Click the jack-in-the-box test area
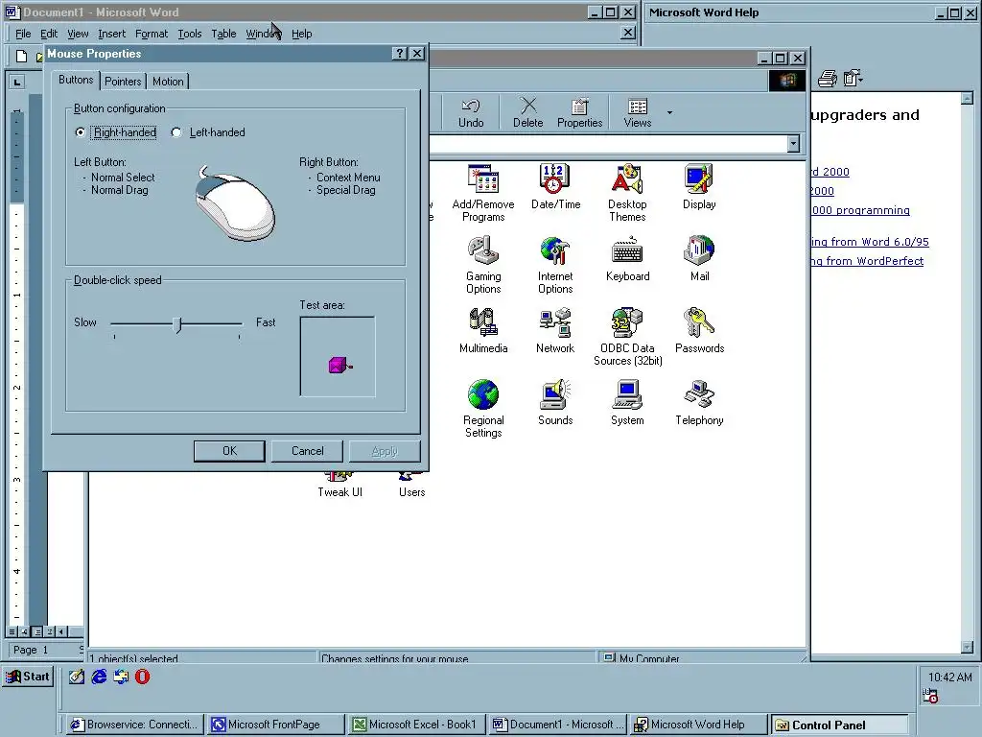The width and height of the screenshot is (982, 737). [x=338, y=357]
